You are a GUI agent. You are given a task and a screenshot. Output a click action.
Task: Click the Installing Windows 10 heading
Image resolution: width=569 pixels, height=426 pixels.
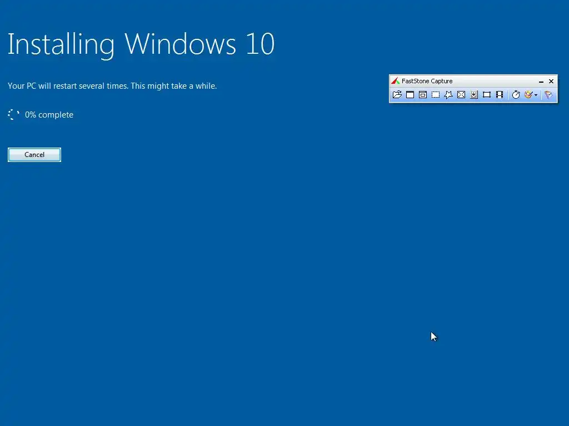141,44
